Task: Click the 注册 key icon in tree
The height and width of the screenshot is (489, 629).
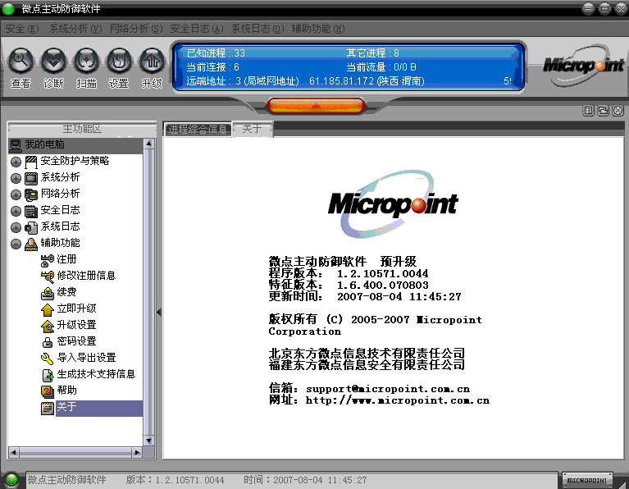Action: 48,260
